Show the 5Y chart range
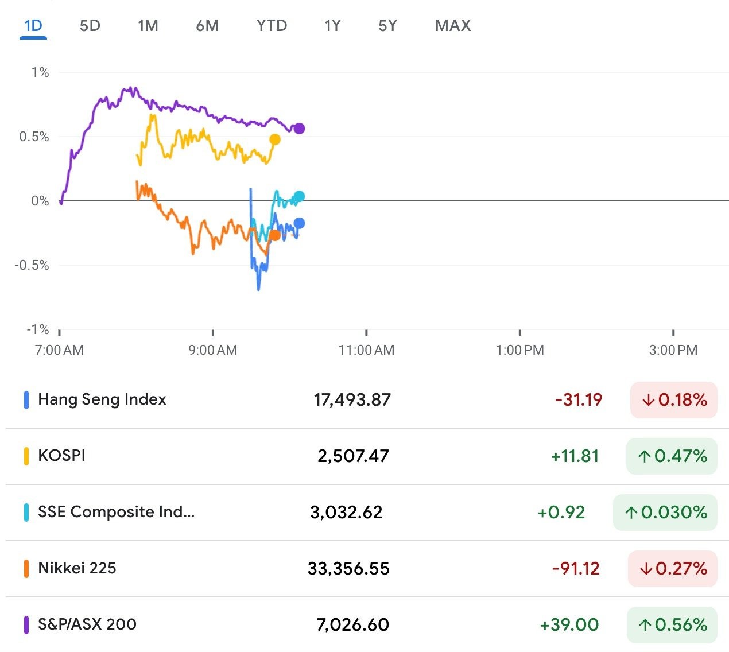 (387, 26)
